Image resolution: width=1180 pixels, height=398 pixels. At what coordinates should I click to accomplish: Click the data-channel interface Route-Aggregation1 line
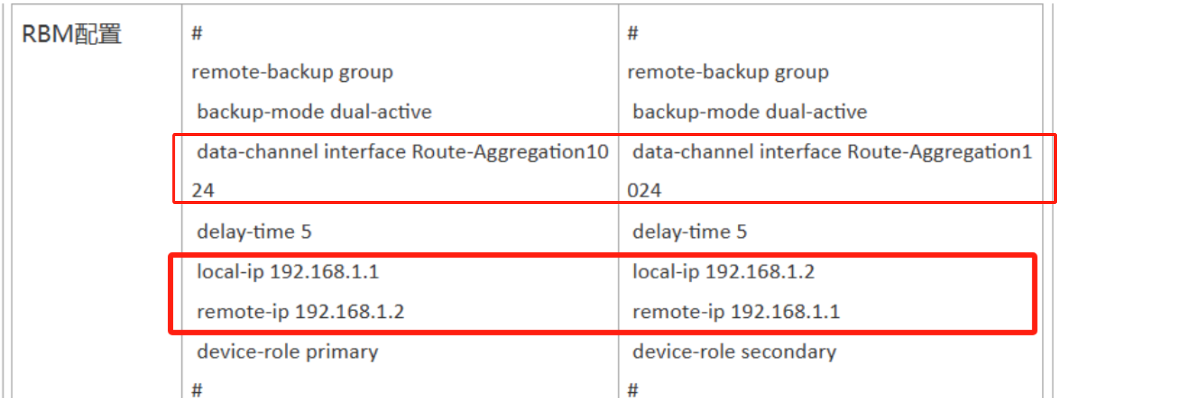(832, 152)
